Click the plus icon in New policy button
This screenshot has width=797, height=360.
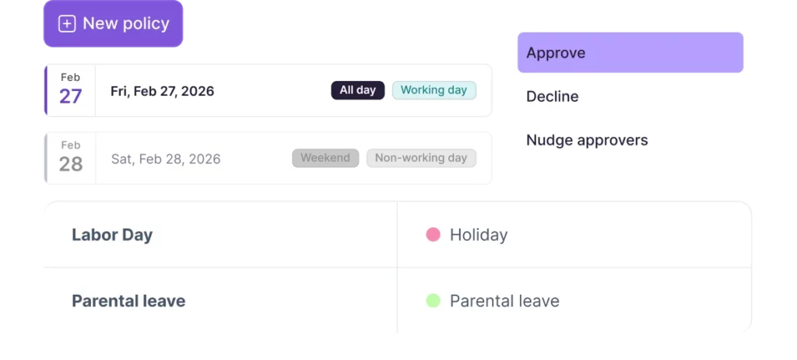point(67,24)
